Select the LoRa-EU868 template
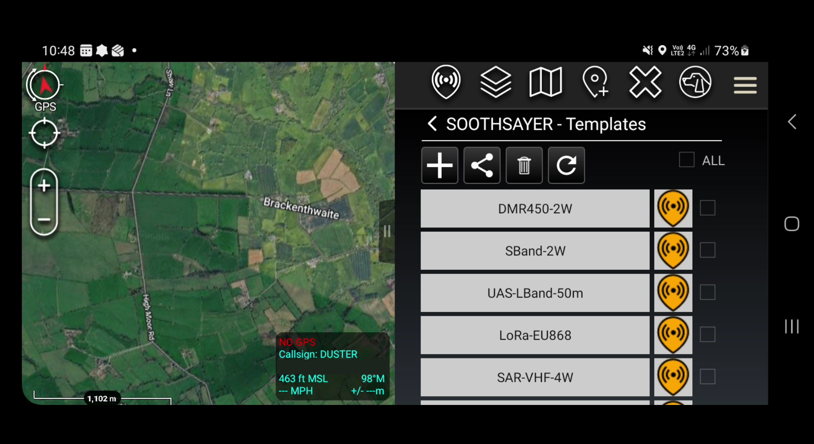Viewport: 814px width, 444px height. pyautogui.click(x=535, y=335)
